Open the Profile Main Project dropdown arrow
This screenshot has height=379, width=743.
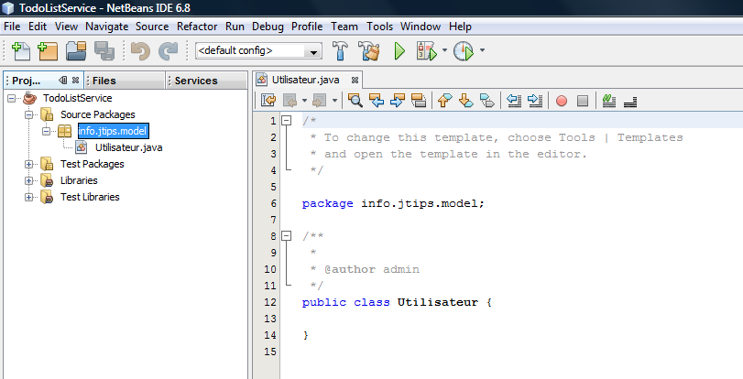coord(483,49)
